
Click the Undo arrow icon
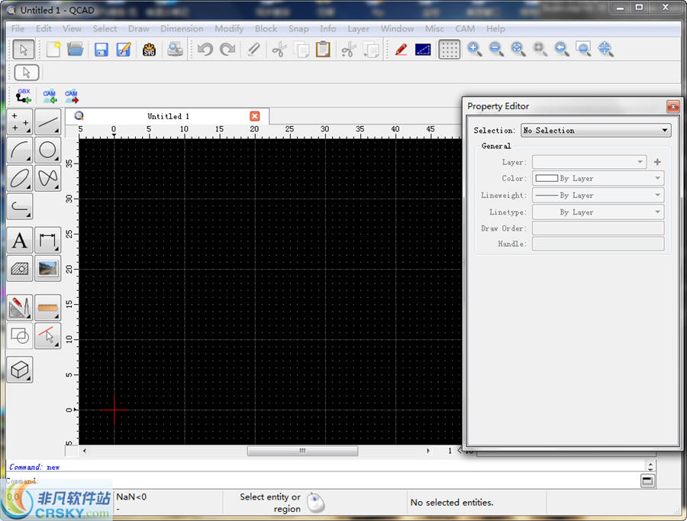[205, 48]
